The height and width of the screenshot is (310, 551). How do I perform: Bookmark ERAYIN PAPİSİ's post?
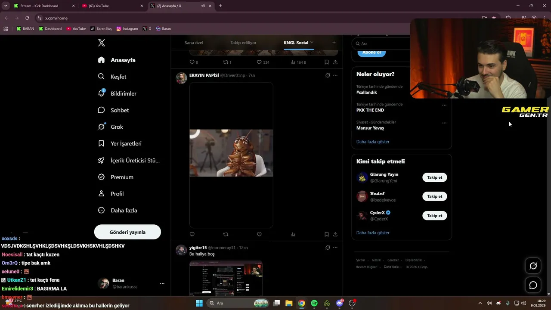tap(327, 234)
